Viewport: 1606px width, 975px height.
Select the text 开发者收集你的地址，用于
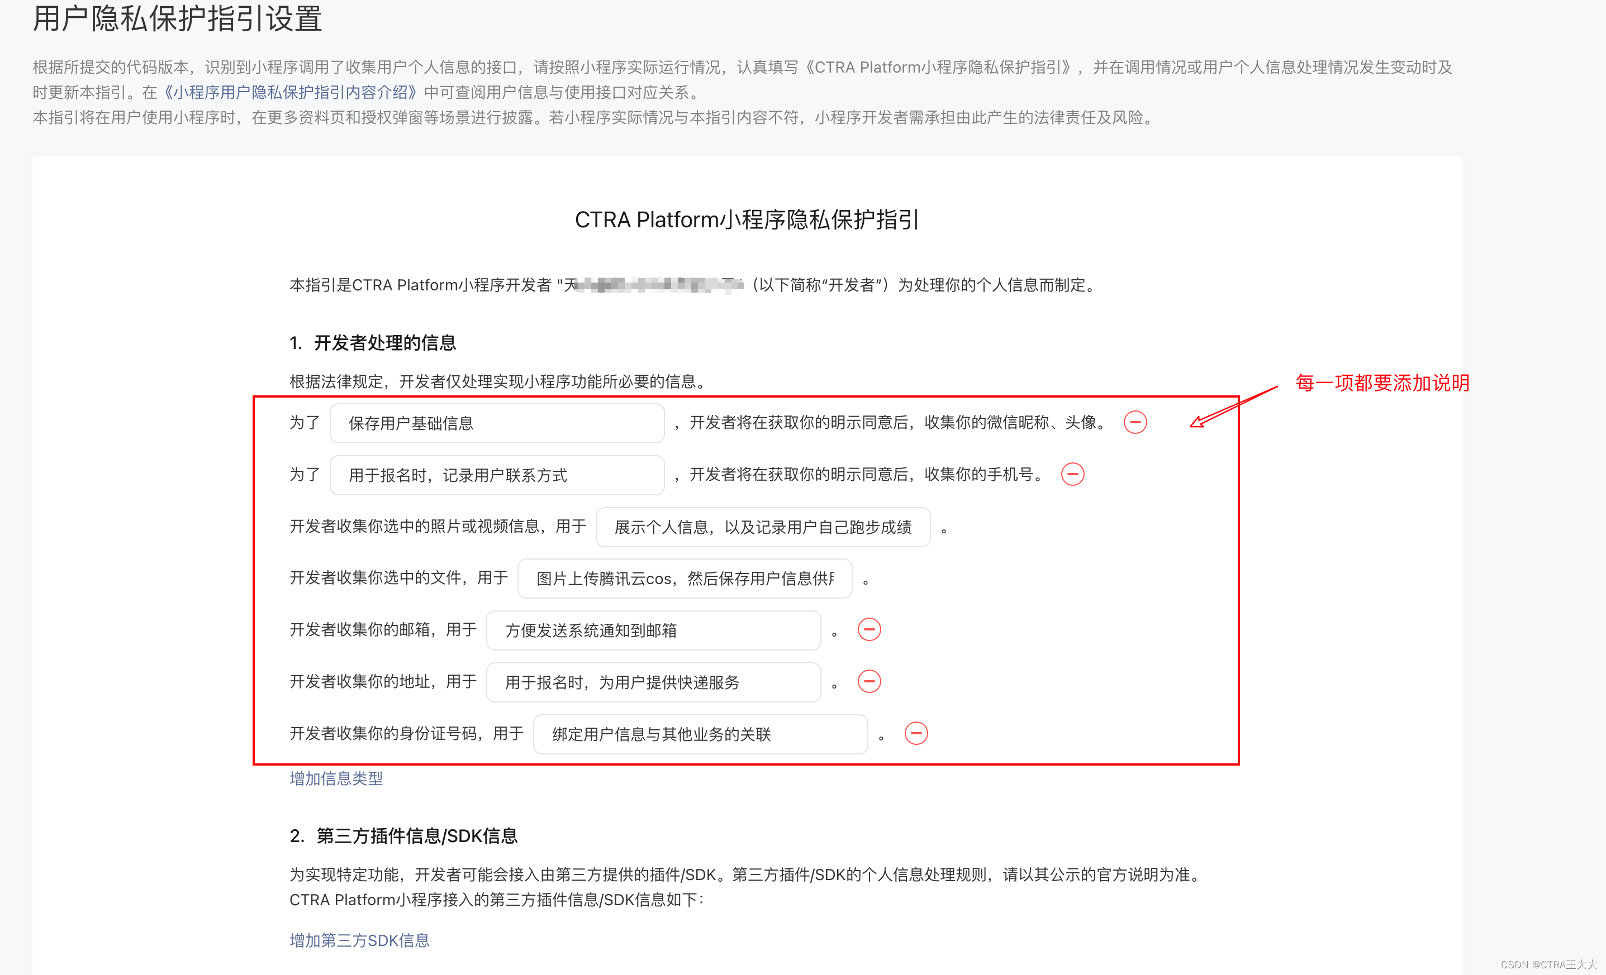click(383, 681)
